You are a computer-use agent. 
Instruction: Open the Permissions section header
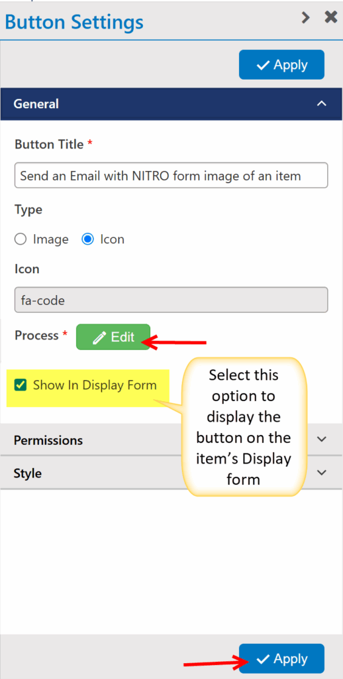click(x=171, y=440)
